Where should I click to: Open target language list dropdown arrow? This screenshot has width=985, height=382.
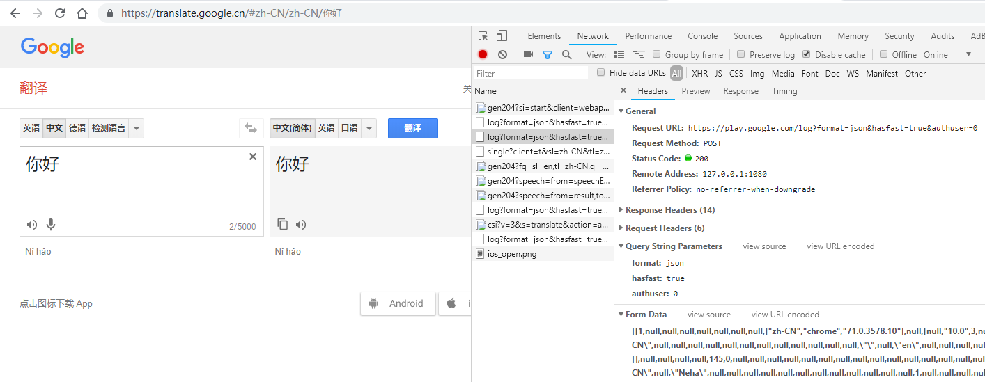pos(369,128)
